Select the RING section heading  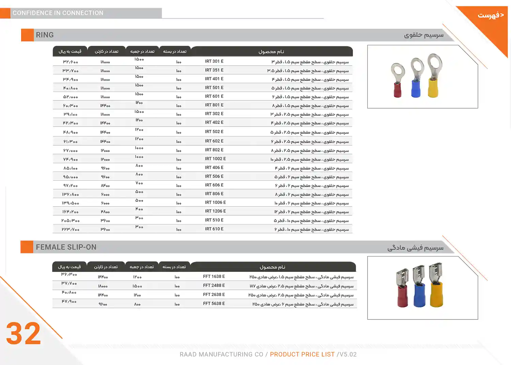tap(45, 35)
